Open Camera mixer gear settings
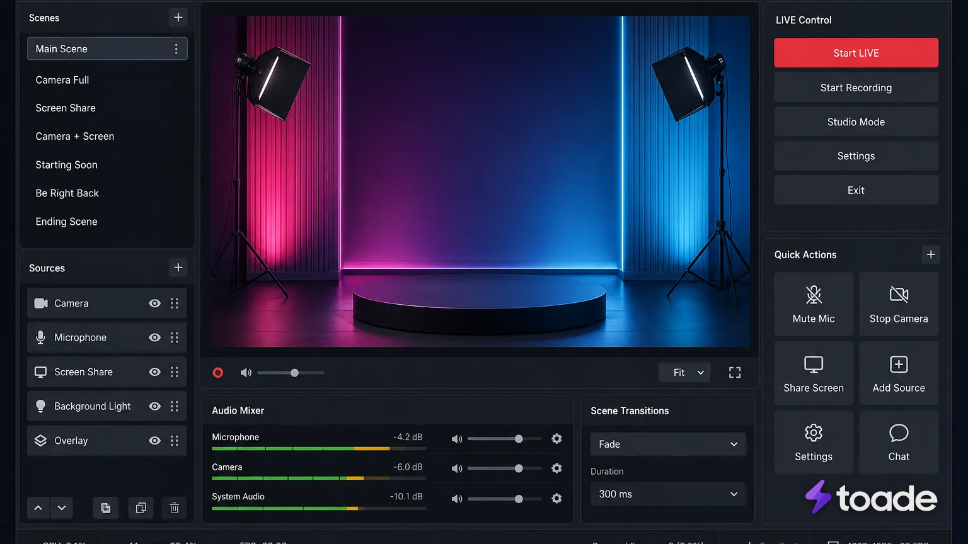This screenshot has height=544, width=968. (x=556, y=468)
